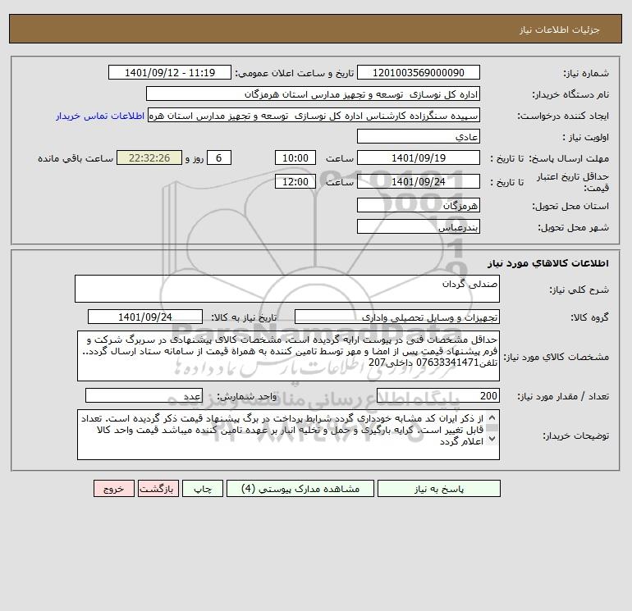The image size is (632, 611).
Task: Click price validity date 1401/09/24
Action: click(419, 181)
